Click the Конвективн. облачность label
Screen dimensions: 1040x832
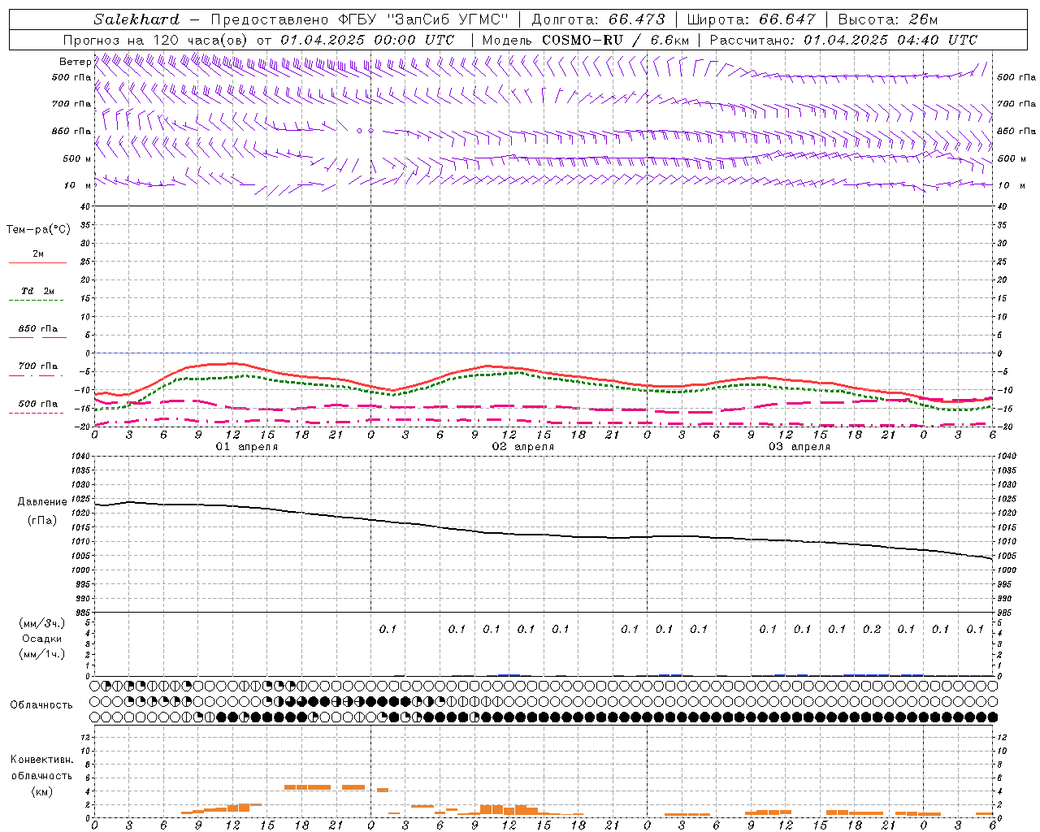(42, 768)
